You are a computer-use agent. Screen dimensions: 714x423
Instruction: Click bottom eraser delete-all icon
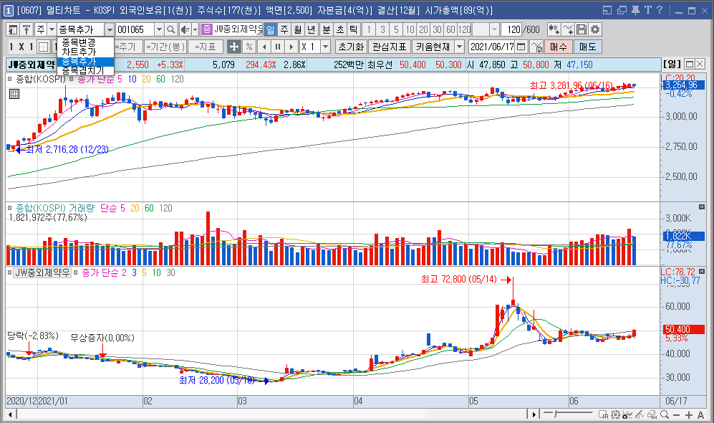652,414
